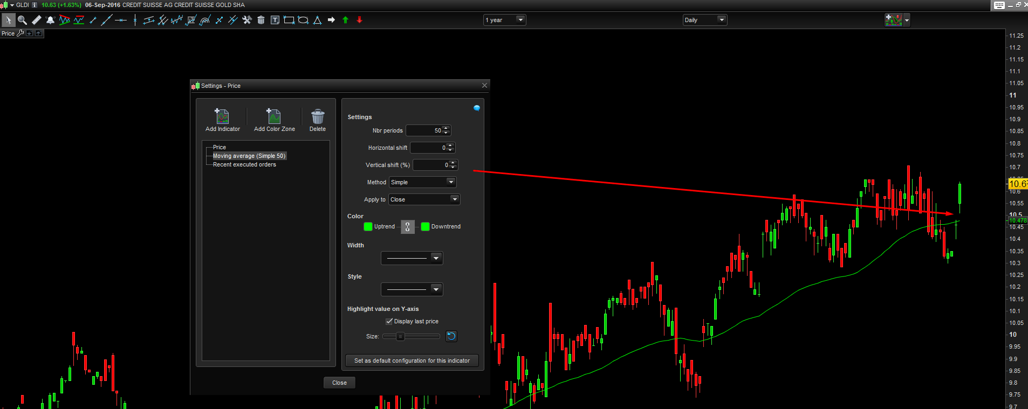Open the GLDI chart menu arrow

(x=12, y=5)
